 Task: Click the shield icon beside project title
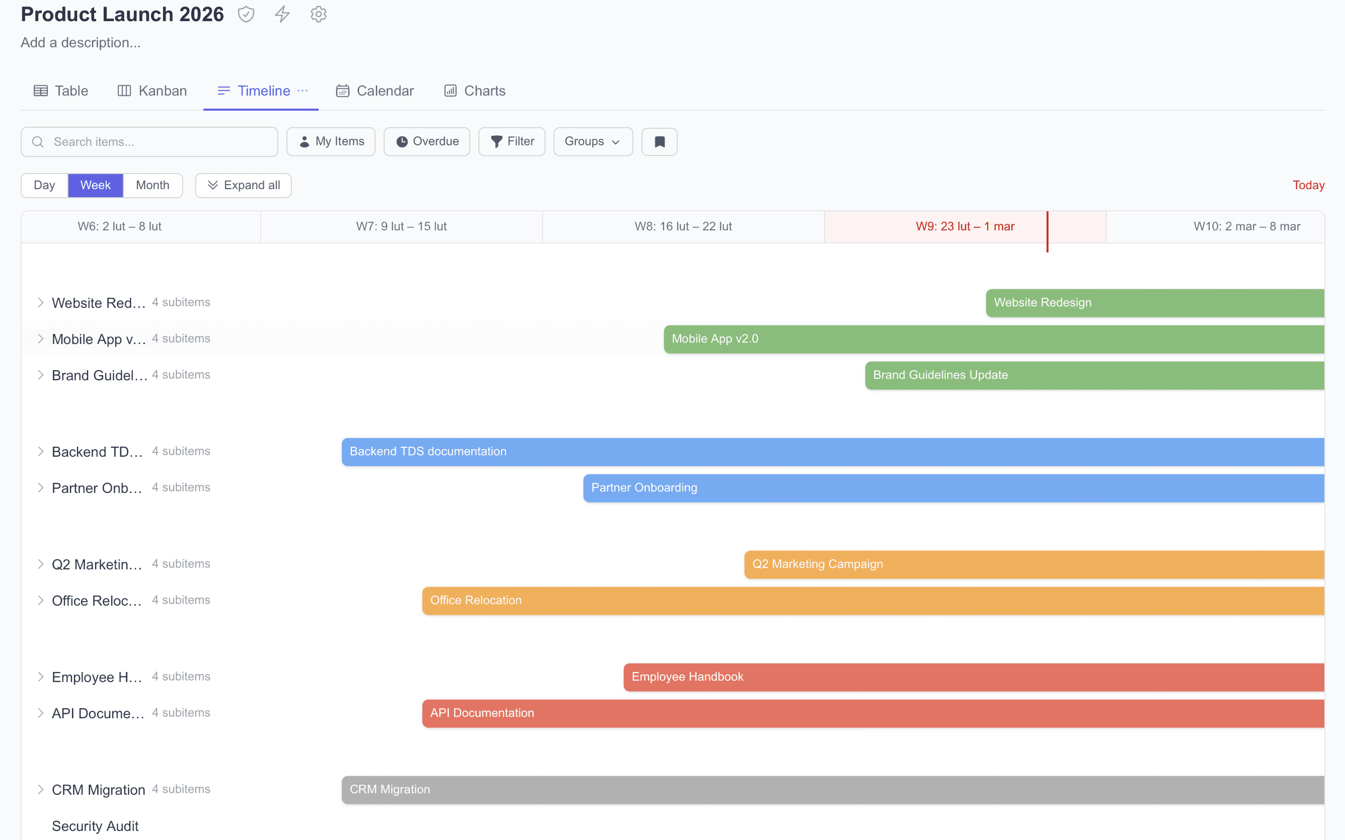pos(246,15)
